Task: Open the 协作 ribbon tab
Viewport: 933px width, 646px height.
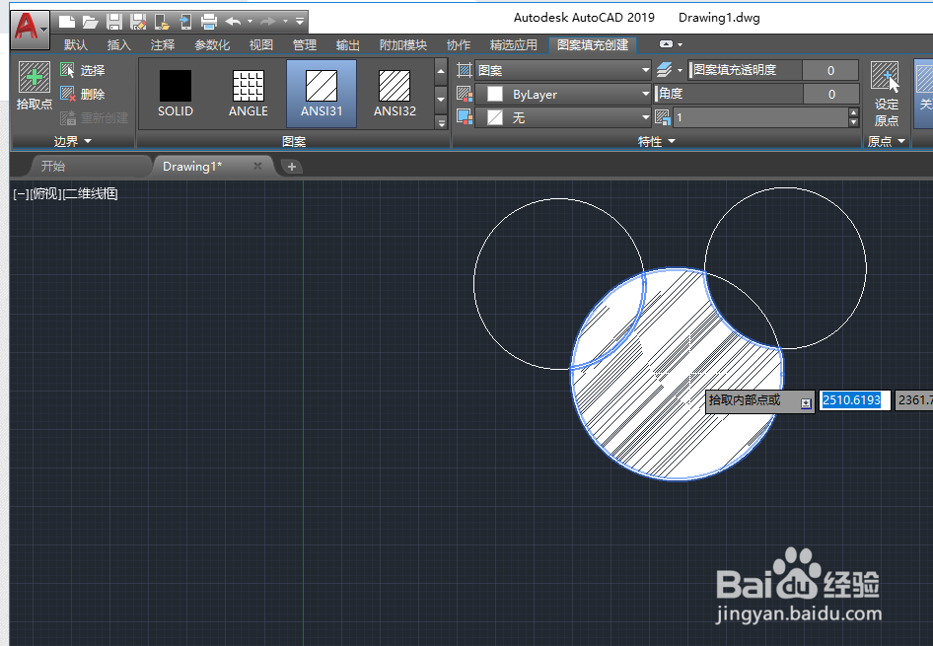Action: coord(459,45)
